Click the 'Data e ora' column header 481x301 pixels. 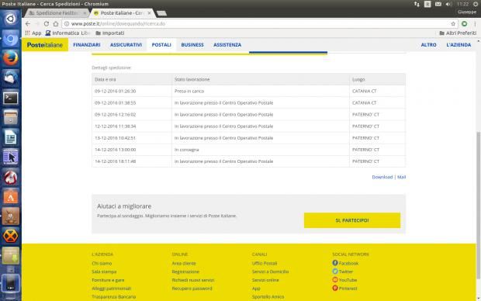(132, 79)
